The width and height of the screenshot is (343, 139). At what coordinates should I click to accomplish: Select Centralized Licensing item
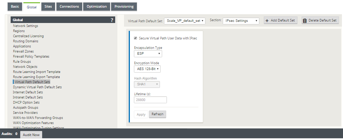28,36
